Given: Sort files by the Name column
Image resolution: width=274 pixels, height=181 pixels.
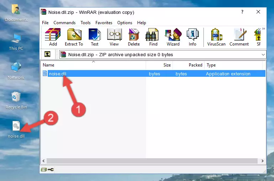Looking at the screenshot, I should point(93,65).
